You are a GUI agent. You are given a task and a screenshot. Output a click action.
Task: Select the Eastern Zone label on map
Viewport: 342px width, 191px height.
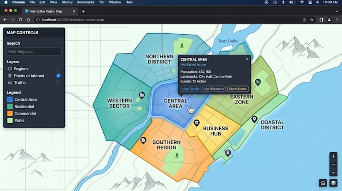point(242,100)
